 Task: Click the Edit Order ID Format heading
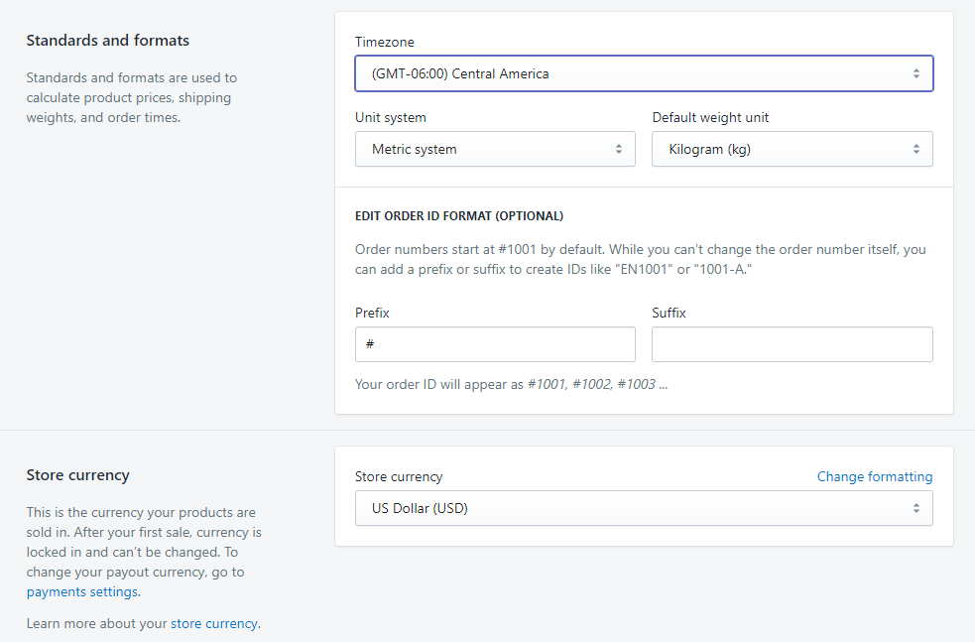[458, 215]
